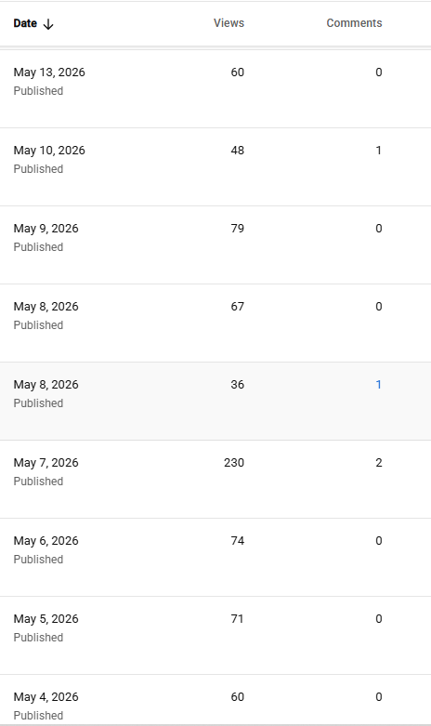This screenshot has height=726, width=431.
Task: Click views count 74
Action: tap(237, 541)
